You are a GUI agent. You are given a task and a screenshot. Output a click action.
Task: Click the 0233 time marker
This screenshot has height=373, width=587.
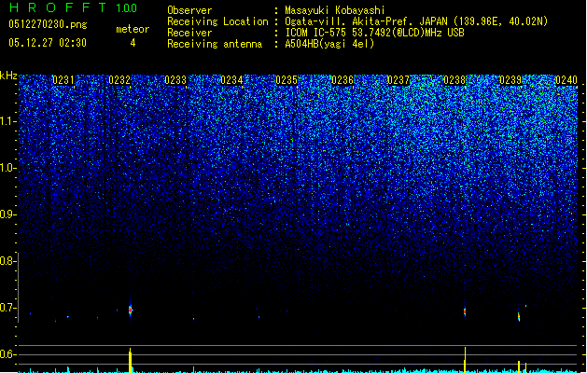pyautogui.click(x=175, y=80)
